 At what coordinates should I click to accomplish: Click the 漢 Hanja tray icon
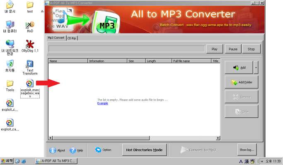tap(247, 161)
